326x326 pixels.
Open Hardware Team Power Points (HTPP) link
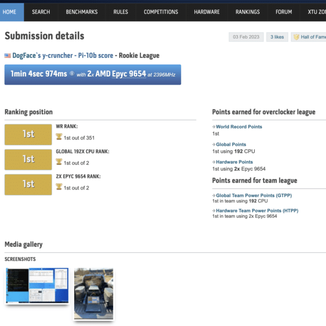pos(257,211)
